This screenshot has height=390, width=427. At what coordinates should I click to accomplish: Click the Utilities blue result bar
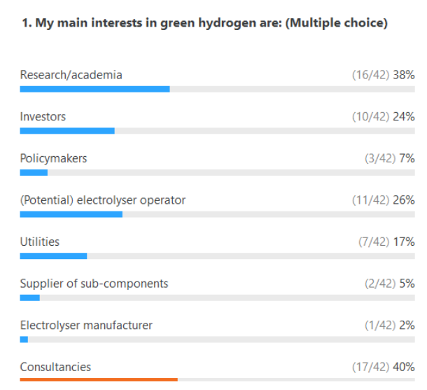[53, 256]
